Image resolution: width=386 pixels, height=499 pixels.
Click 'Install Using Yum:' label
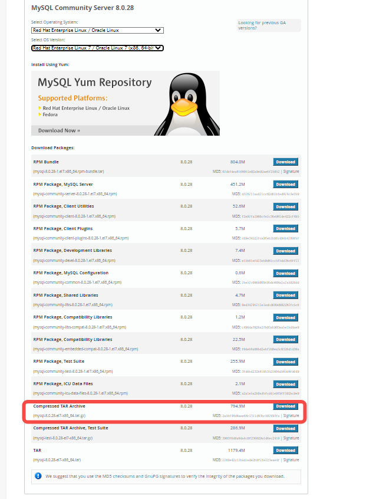[x=50, y=65]
